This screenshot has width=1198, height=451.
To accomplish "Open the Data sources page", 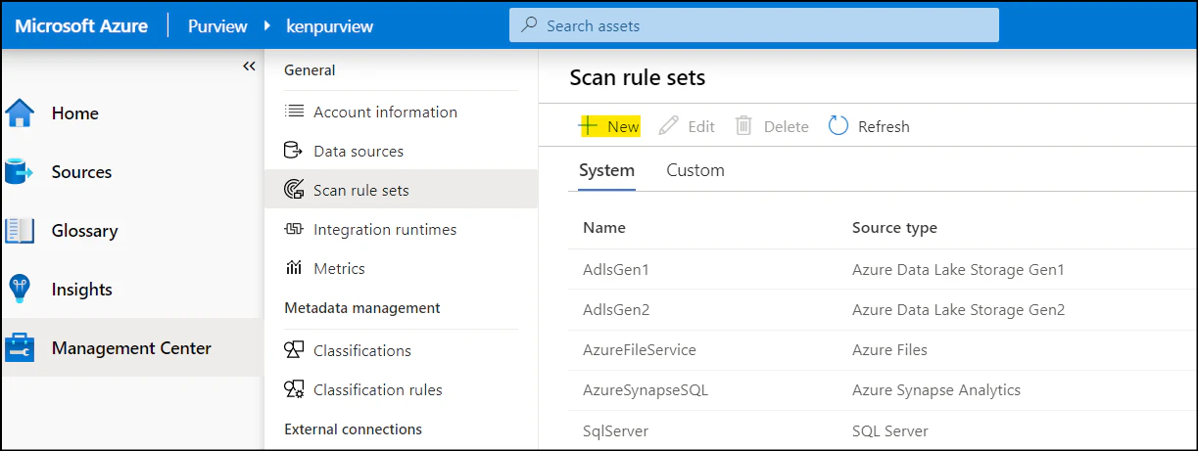I will click(359, 151).
